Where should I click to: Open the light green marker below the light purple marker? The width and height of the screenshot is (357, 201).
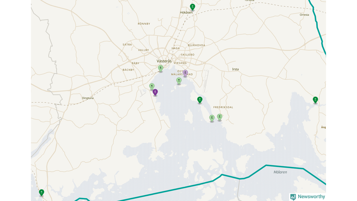pos(179,81)
